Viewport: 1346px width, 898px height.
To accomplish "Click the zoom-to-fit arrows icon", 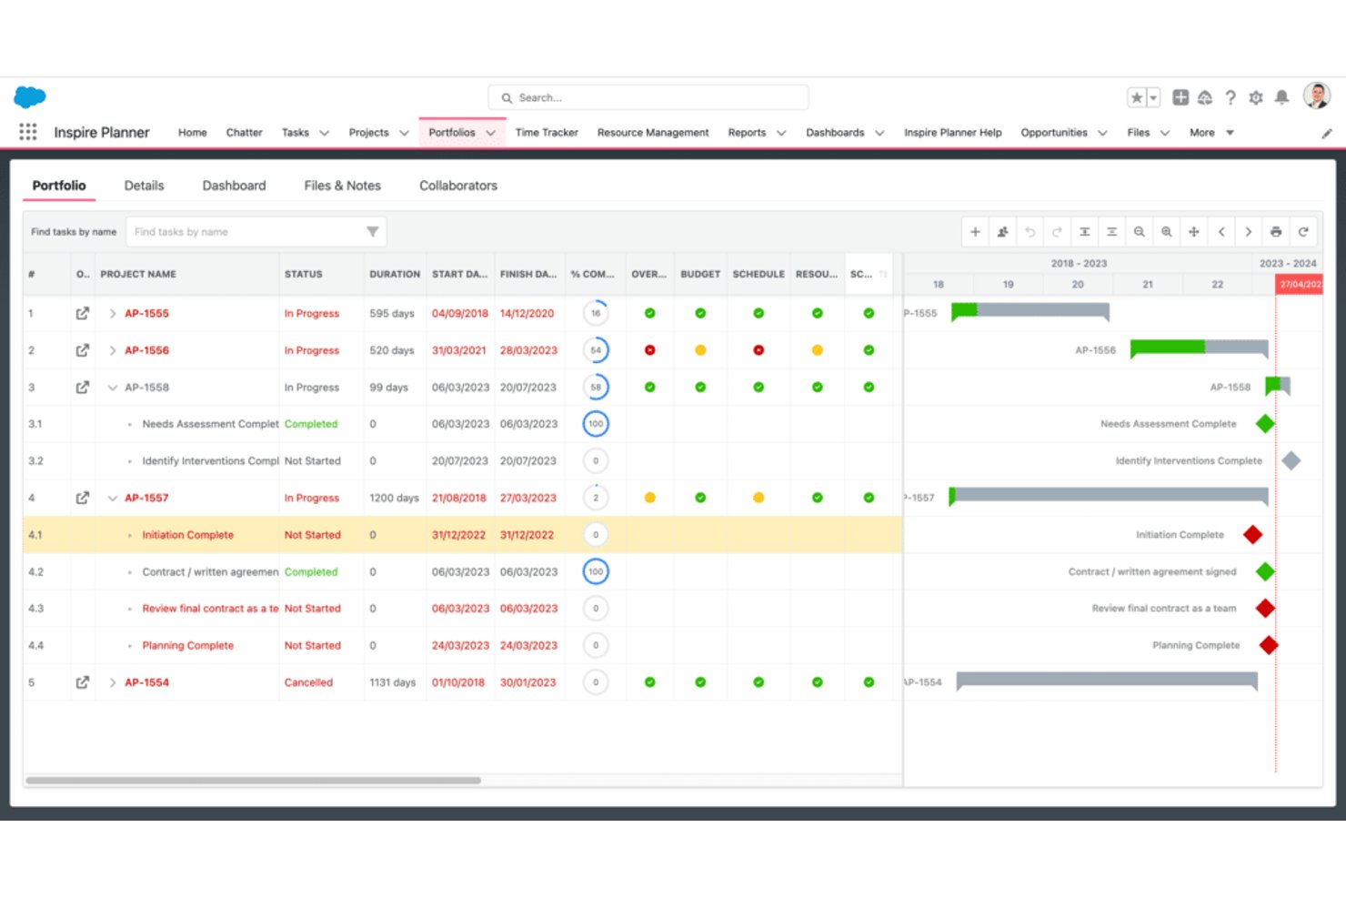I will 1193,232.
